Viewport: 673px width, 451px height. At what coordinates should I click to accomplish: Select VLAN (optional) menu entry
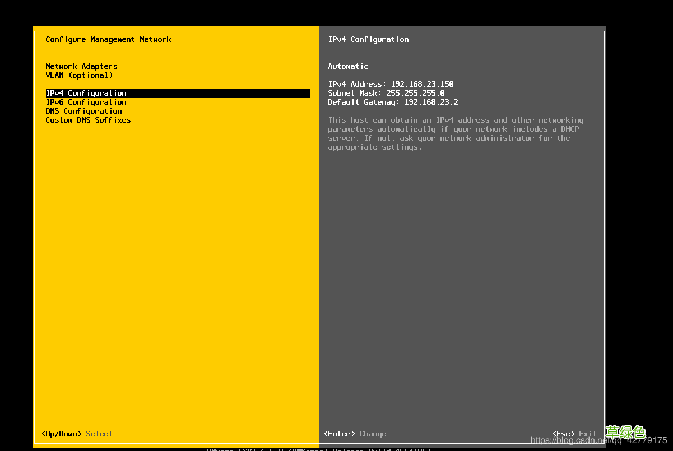(79, 75)
